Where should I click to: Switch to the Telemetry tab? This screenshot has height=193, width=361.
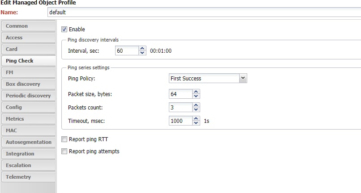tap(28, 177)
